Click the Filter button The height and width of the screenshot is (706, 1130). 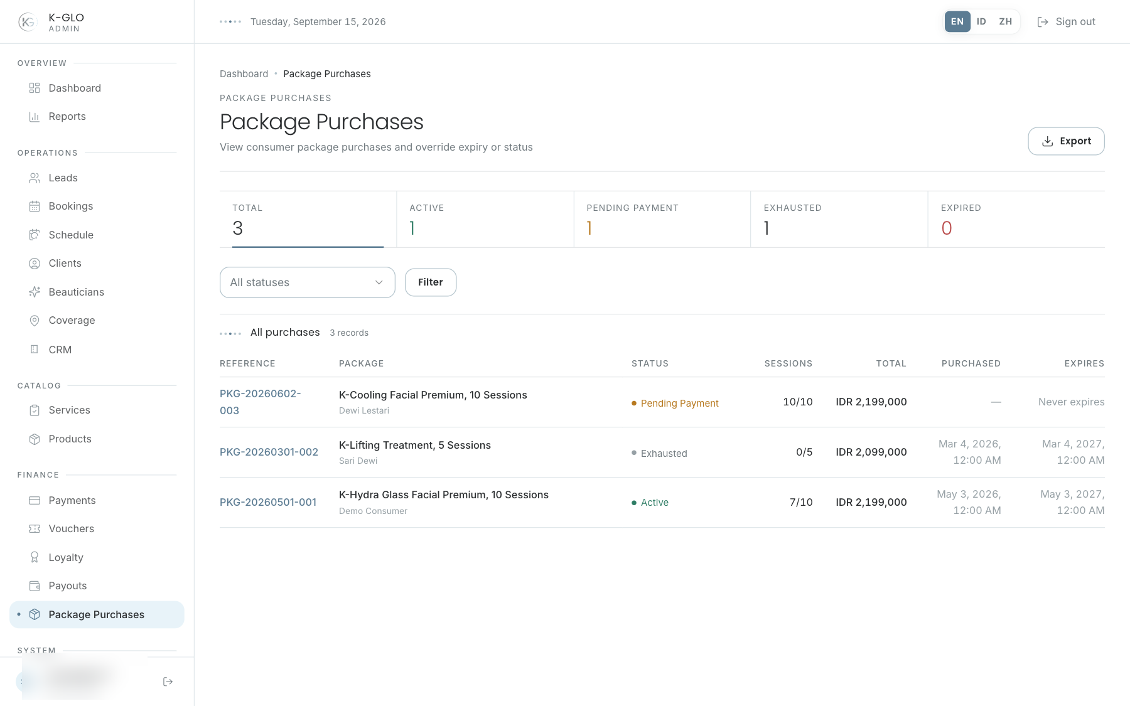pyautogui.click(x=431, y=282)
